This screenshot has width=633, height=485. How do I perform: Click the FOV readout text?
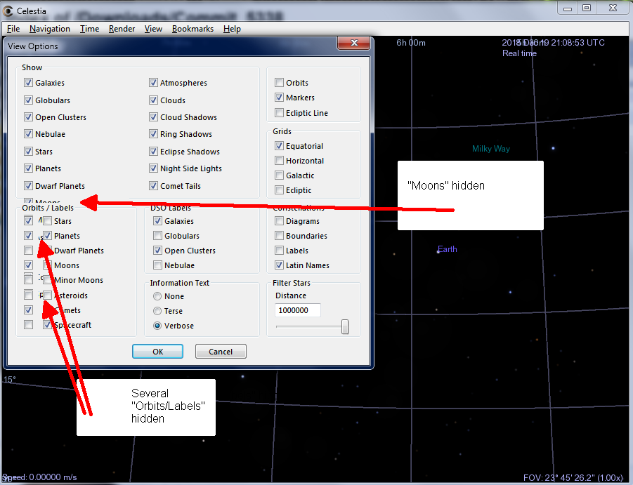[x=573, y=478]
